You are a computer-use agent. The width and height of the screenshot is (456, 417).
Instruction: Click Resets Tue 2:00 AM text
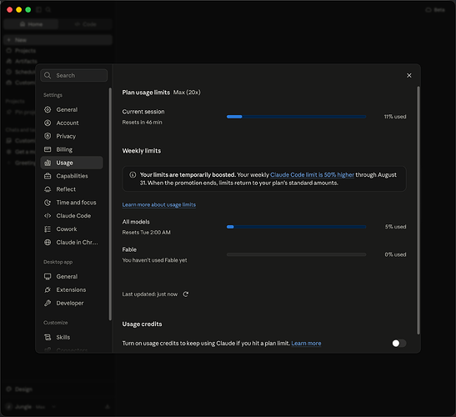(146, 233)
